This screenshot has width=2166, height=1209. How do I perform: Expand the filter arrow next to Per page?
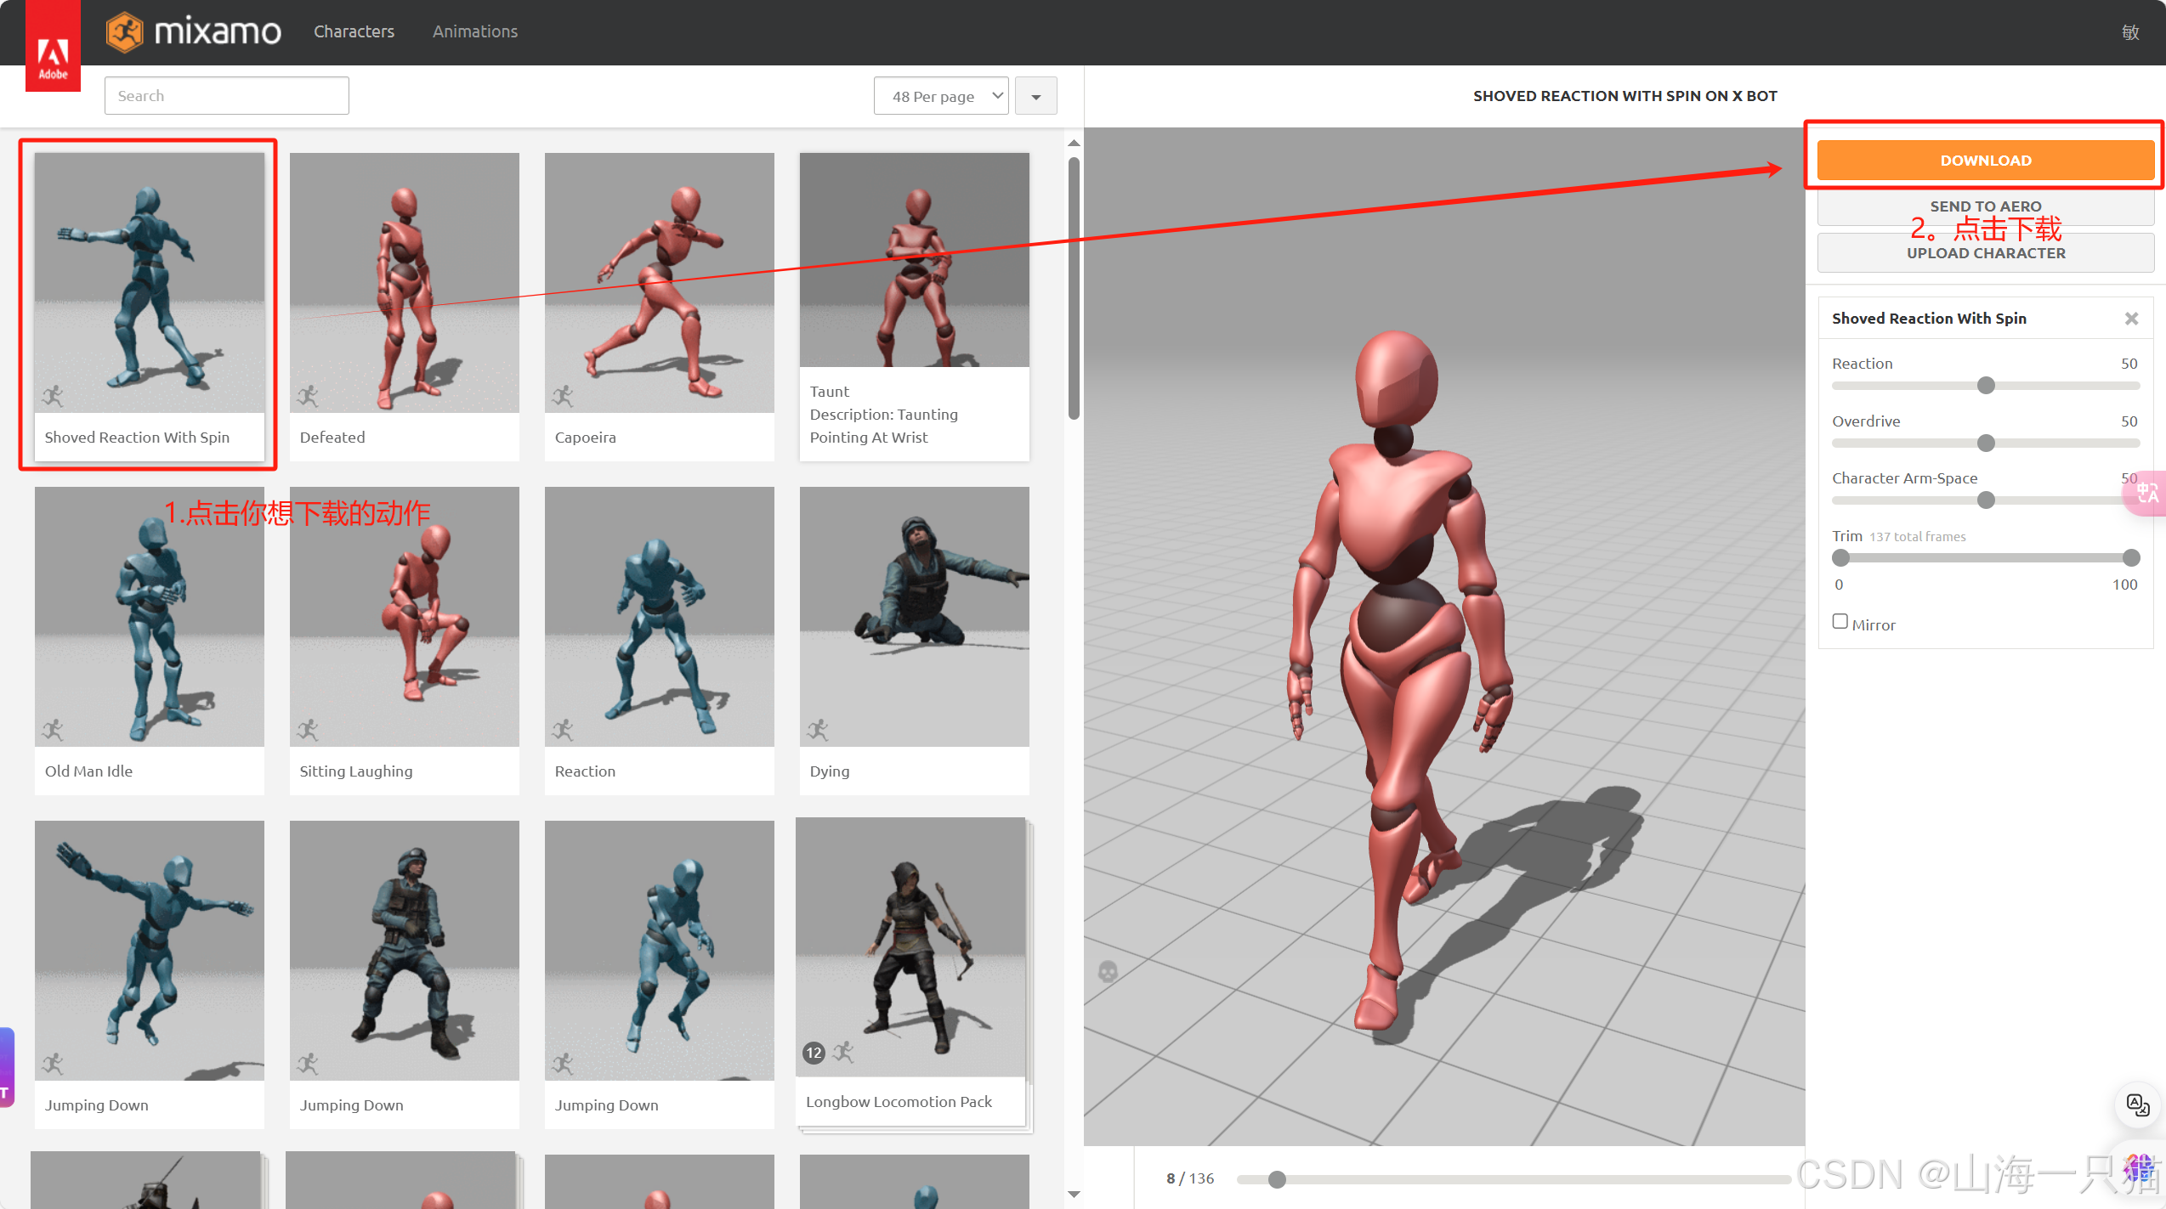[1036, 96]
